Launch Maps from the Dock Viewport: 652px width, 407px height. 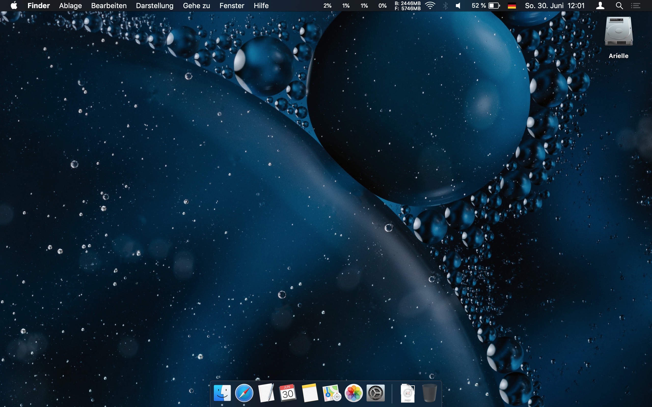pyautogui.click(x=332, y=393)
